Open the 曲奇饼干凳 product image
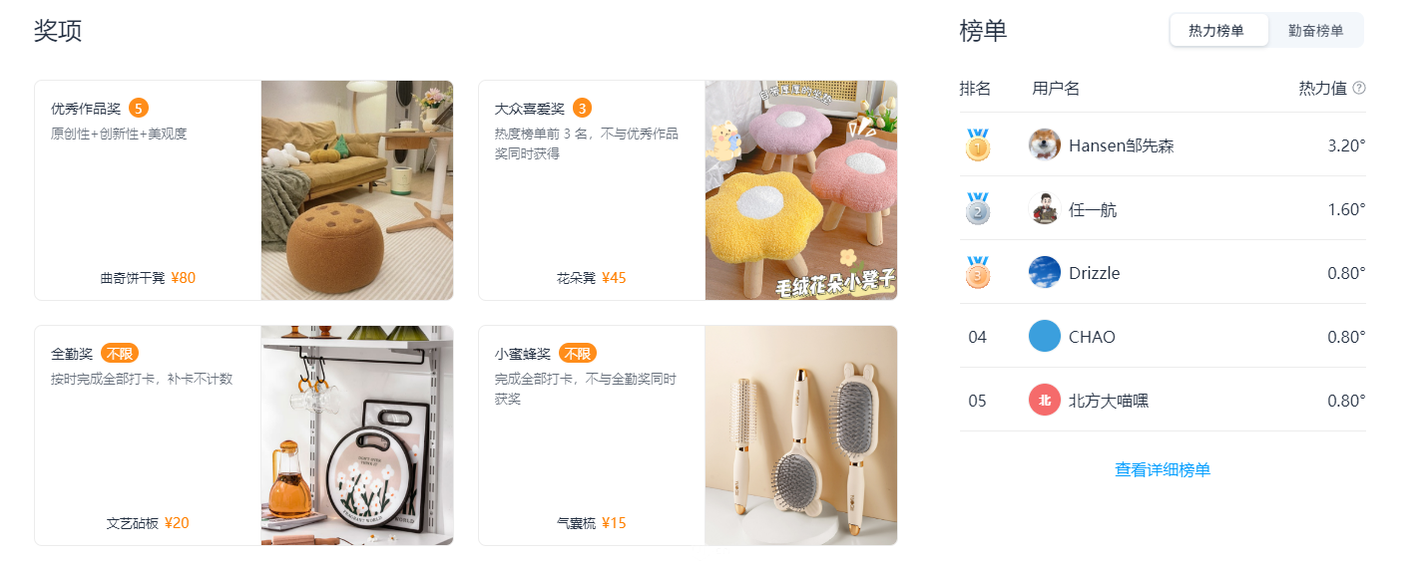This screenshot has width=1422, height=566. point(357,190)
